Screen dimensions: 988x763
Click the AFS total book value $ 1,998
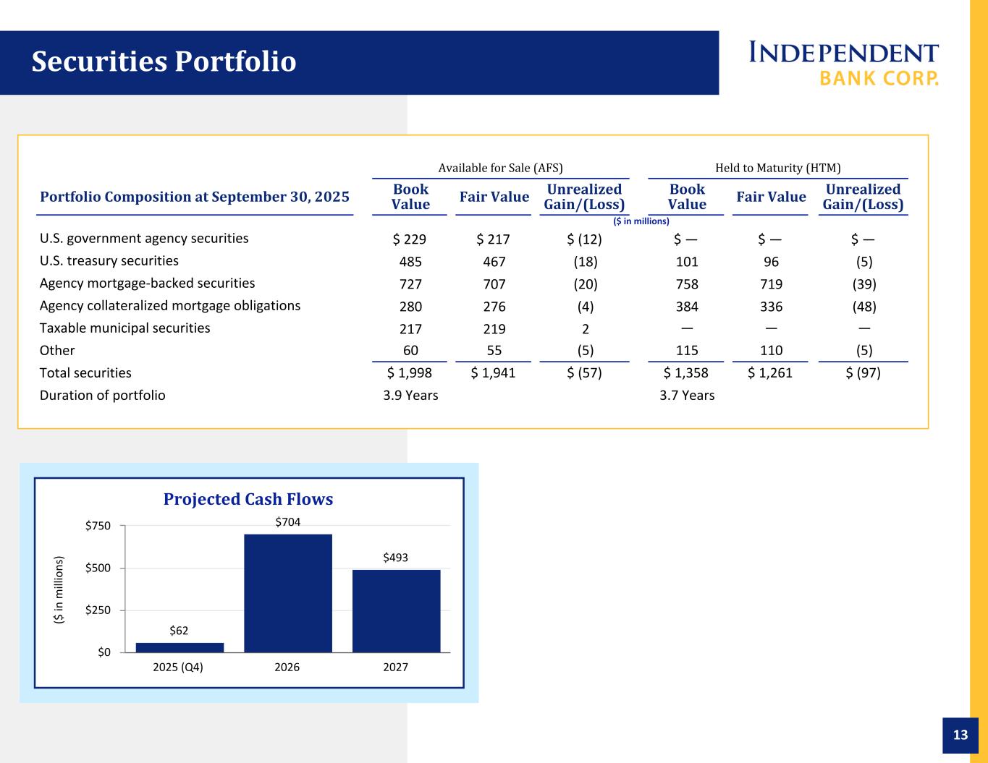410,373
